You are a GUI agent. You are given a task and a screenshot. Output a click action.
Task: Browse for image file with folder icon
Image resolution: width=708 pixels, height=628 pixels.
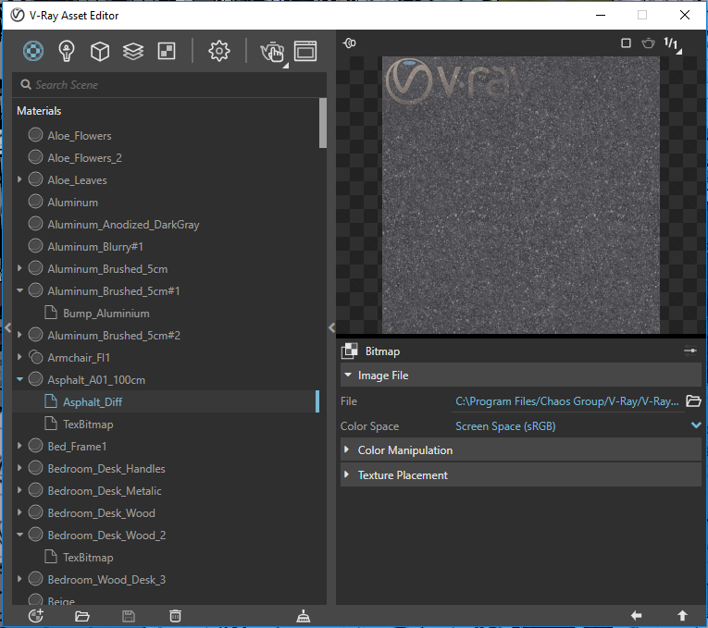pos(693,400)
